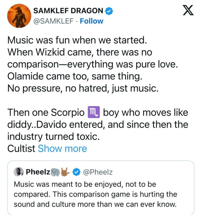
Task: Click the rock-hand emoji beside Pheelz
Action: pos(65,172)
